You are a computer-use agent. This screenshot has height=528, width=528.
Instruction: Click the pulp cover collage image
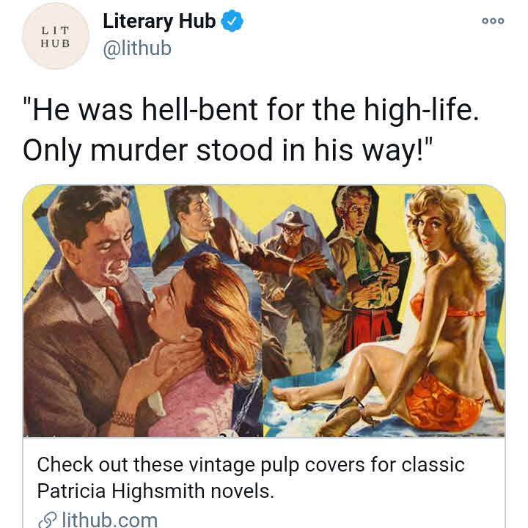(264, 311)
